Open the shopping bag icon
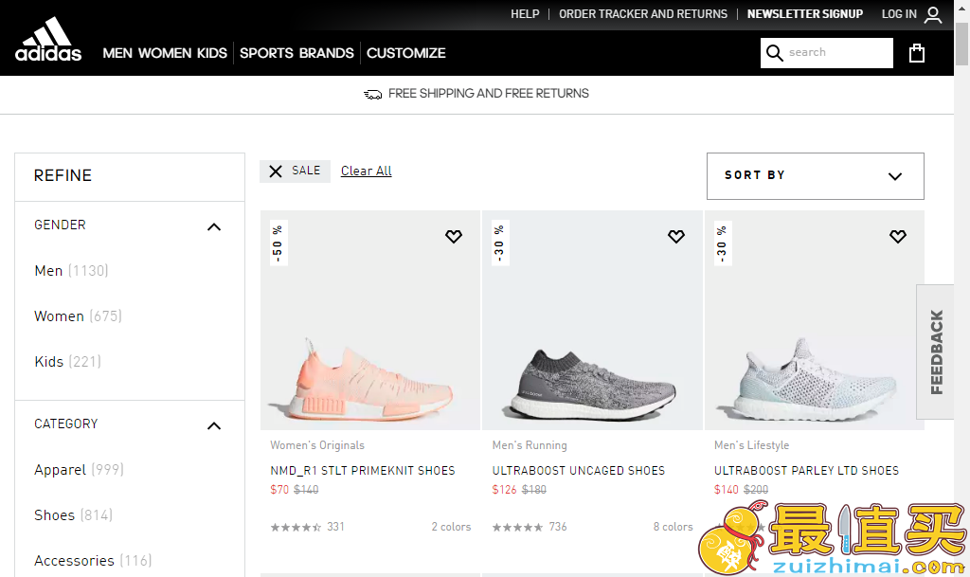Screen dimensions: 970x577 click(x=917, y=53)
